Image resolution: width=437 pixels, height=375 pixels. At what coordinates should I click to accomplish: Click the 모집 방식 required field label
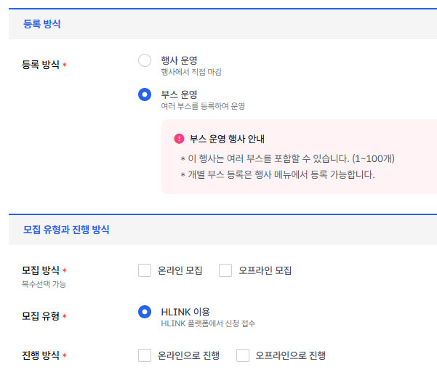(x=40, y=271)
